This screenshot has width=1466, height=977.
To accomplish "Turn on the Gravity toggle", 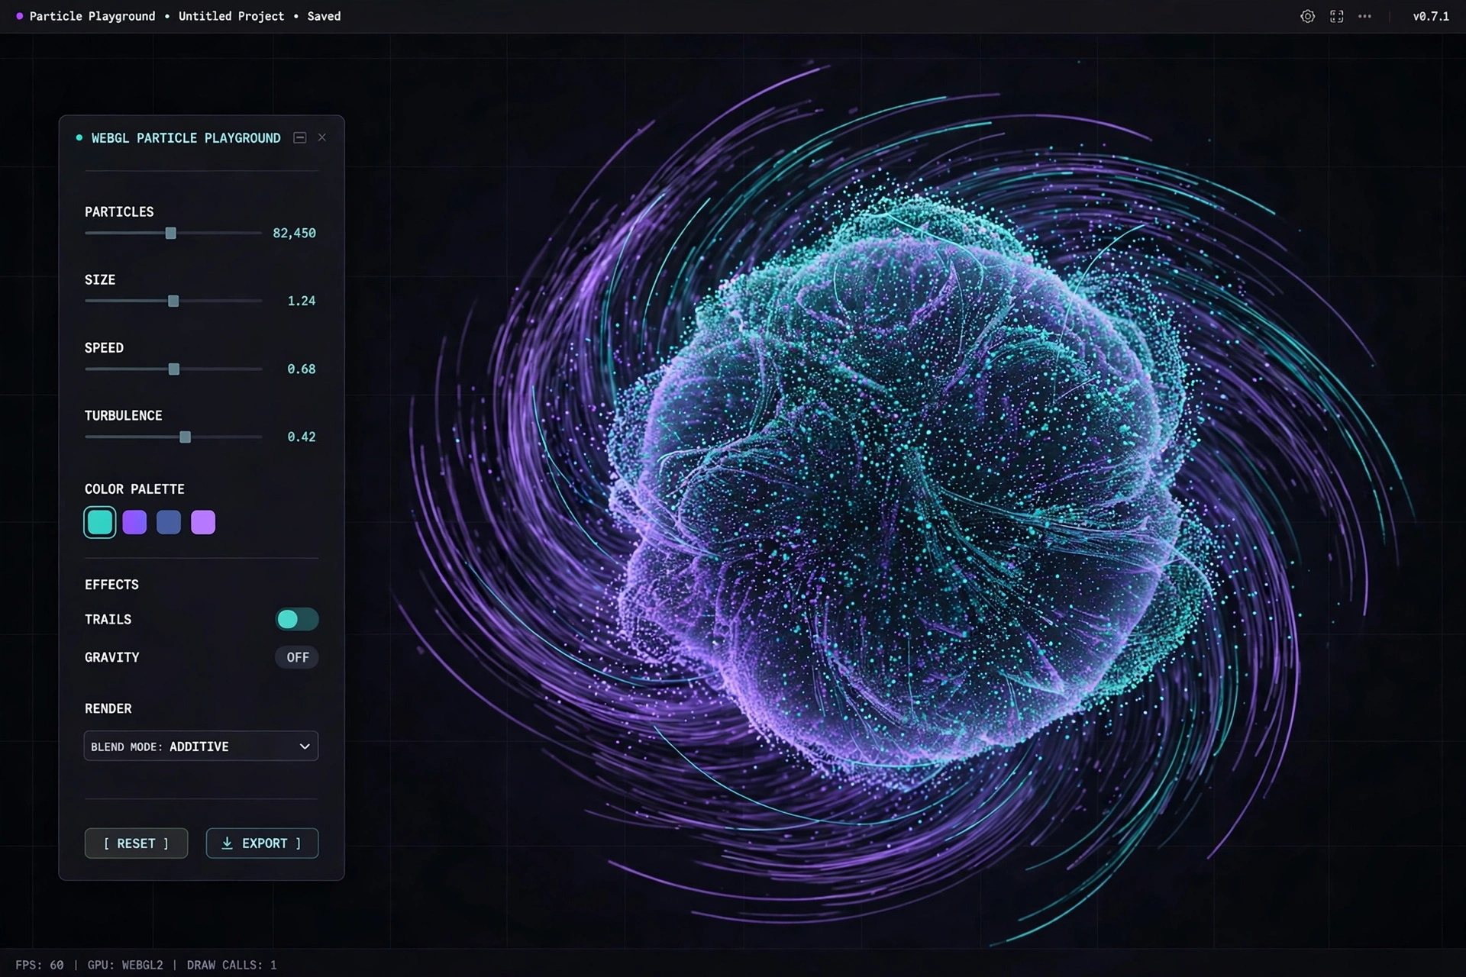I will coord(297,657).
